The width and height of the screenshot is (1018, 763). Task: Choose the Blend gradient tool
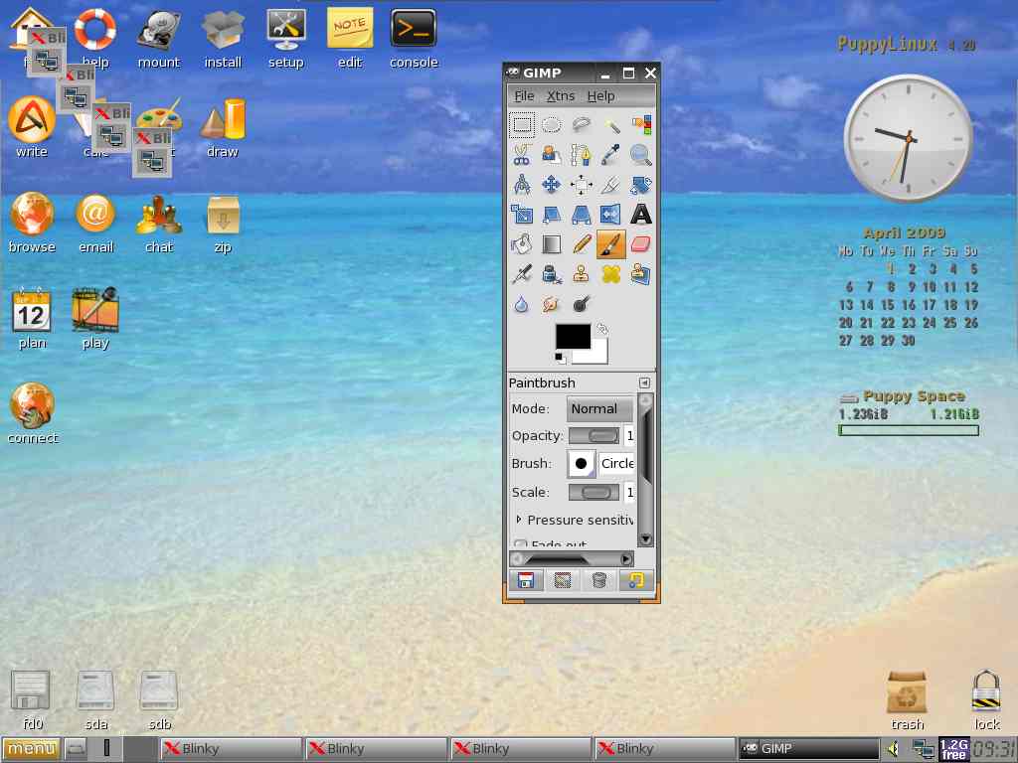[x=551, y=244]
